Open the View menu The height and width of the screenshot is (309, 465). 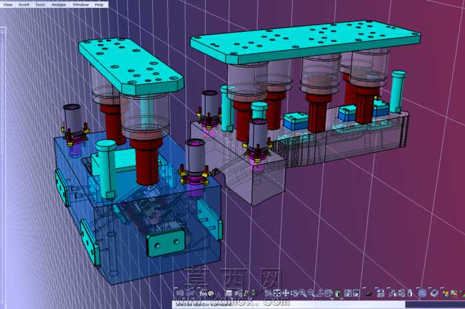pyautogui.click(x=8, y=5)
